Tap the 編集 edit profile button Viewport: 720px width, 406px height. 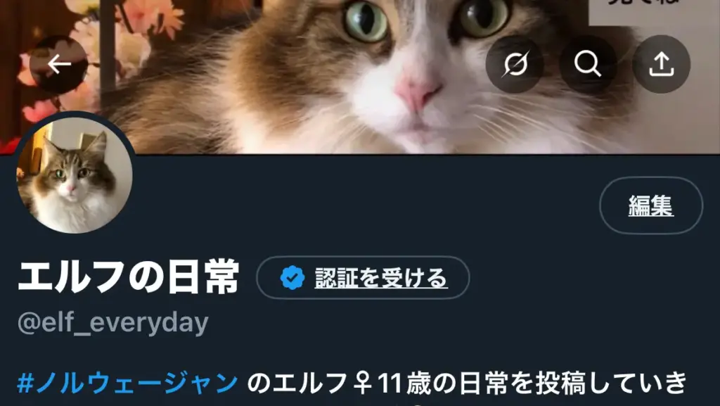click(651, 205)
